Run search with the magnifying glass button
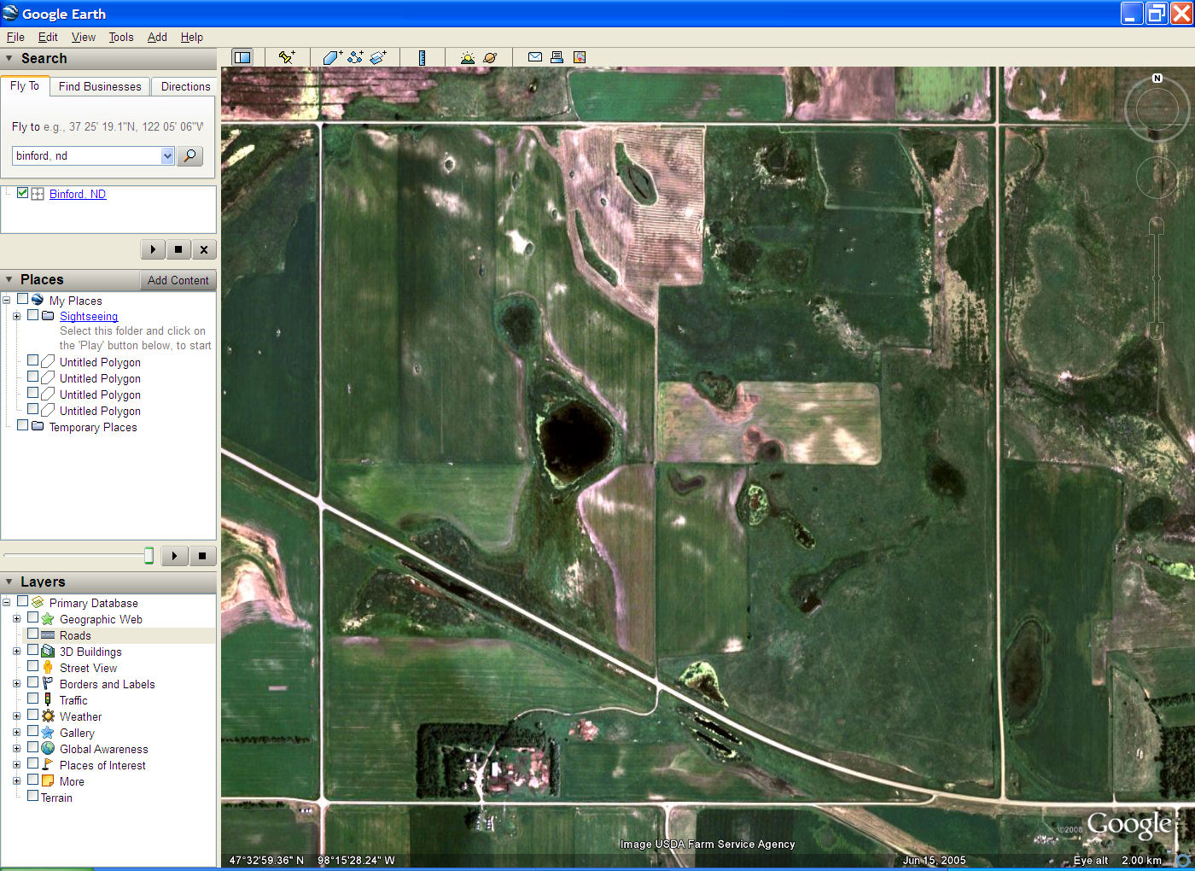The width and height of the screenshot is (1195, 871). [189, 155]
